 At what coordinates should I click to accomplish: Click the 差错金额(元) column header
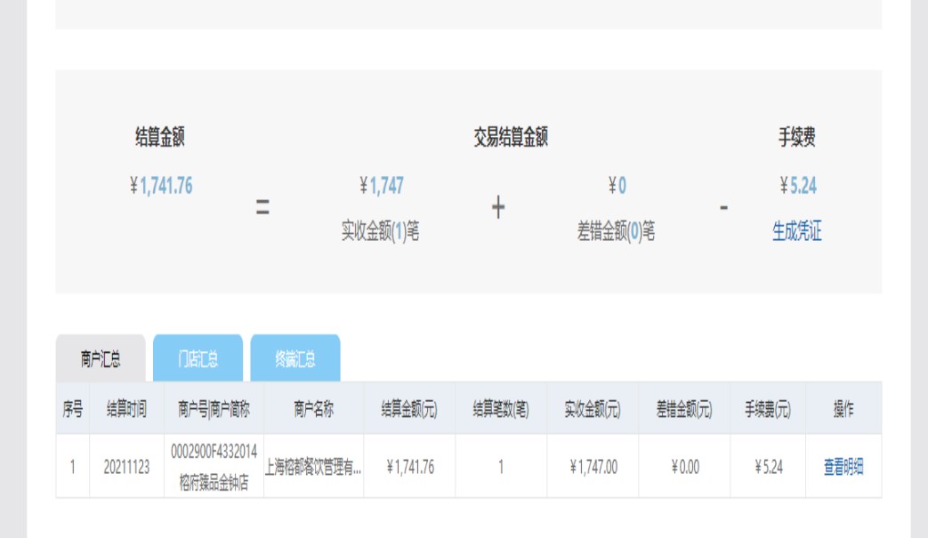click(684, 409)
